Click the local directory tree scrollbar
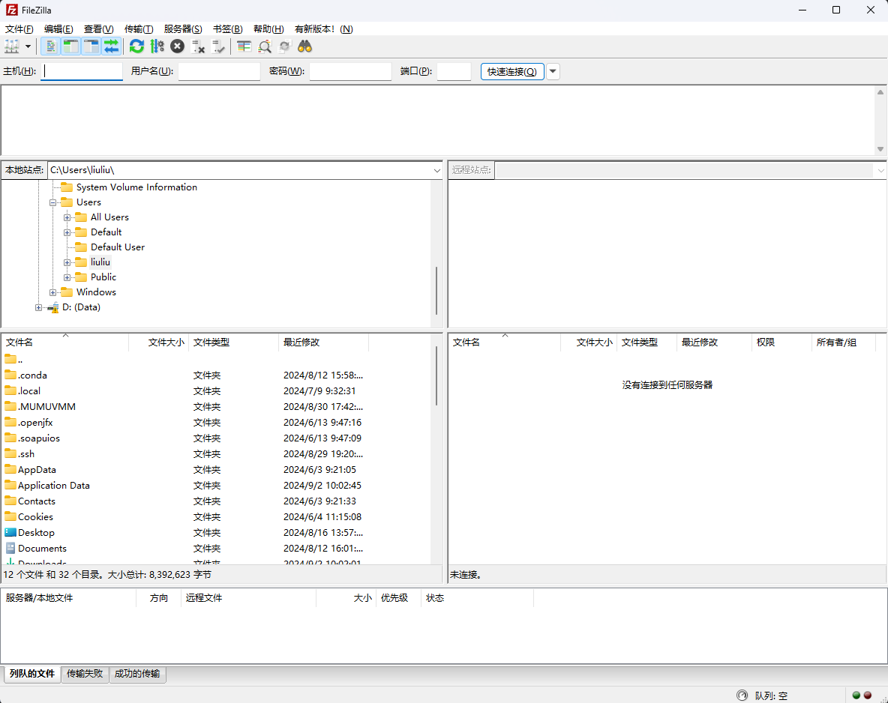The height and width of the screenshot is (703, 888). [x=436, y=290]
